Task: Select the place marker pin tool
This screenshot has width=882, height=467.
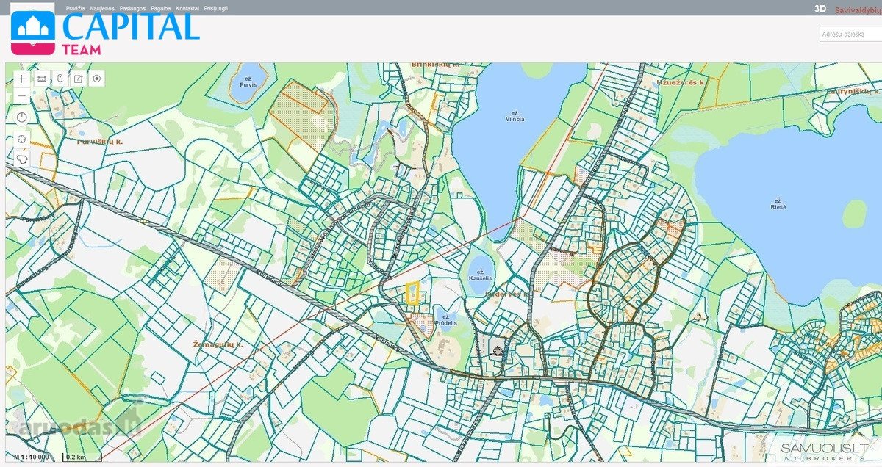Action: pyautogui.click(x=60, y=78)
